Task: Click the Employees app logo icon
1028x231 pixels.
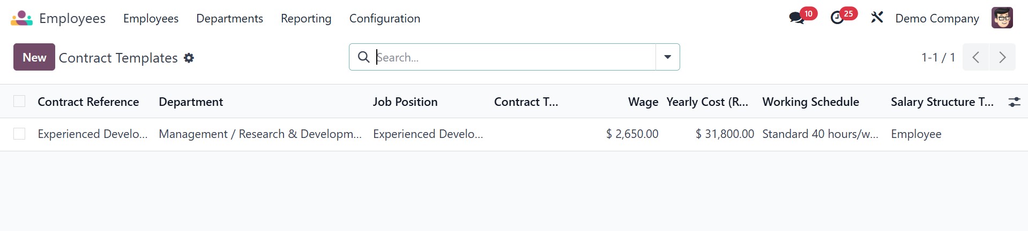Action: pos(21,18)
